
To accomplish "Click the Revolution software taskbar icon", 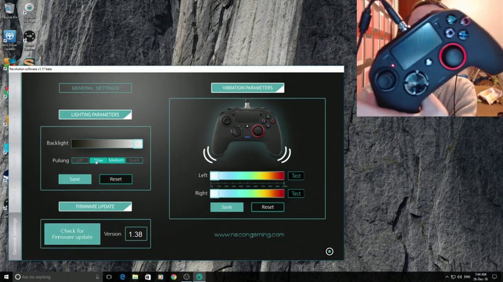I will click(x=199, y=277).
